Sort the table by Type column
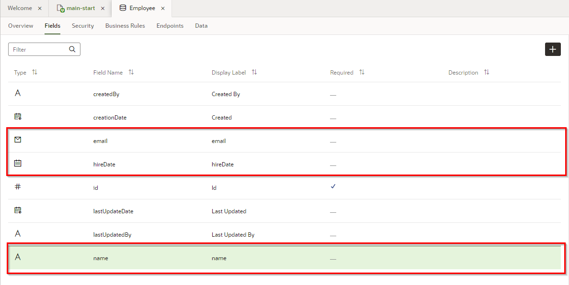The height and width of the screenshot is (285, 569). pyautogui.click(x=34, y=72)
